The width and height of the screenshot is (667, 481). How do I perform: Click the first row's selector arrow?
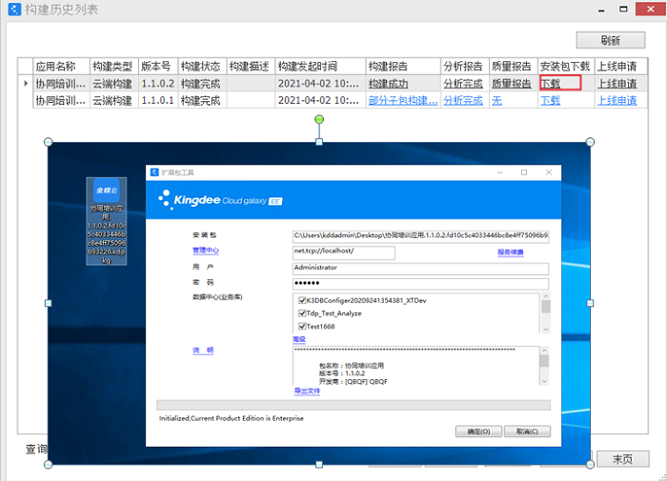click(x=26, y=84)
